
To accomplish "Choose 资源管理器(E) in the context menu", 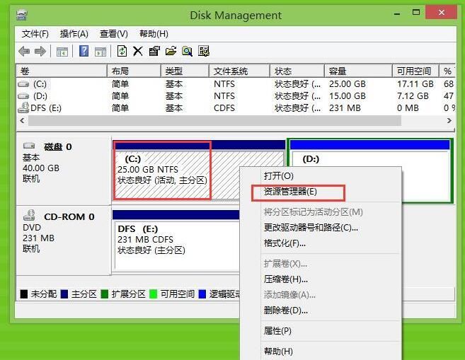I will tap(321, 192).
